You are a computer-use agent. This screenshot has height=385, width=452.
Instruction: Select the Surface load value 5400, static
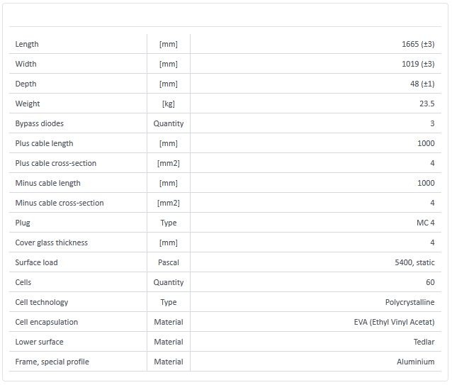click(x=414, y=262)
